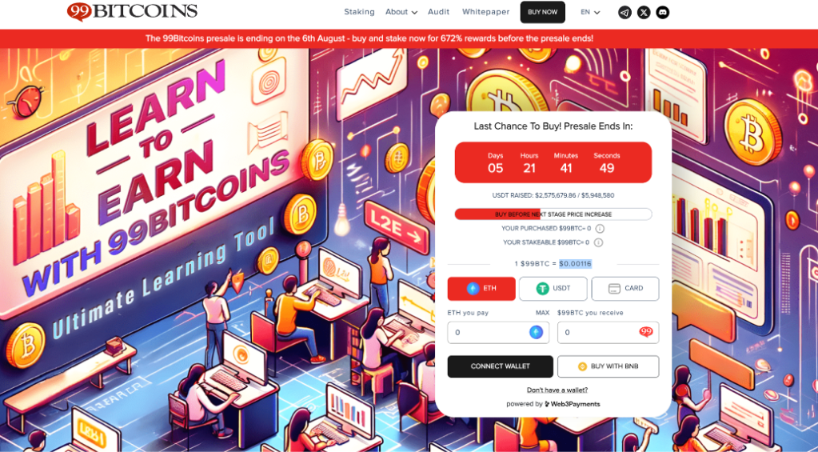Go to the Staking page
Screen dimensions: 818x452
359,12
